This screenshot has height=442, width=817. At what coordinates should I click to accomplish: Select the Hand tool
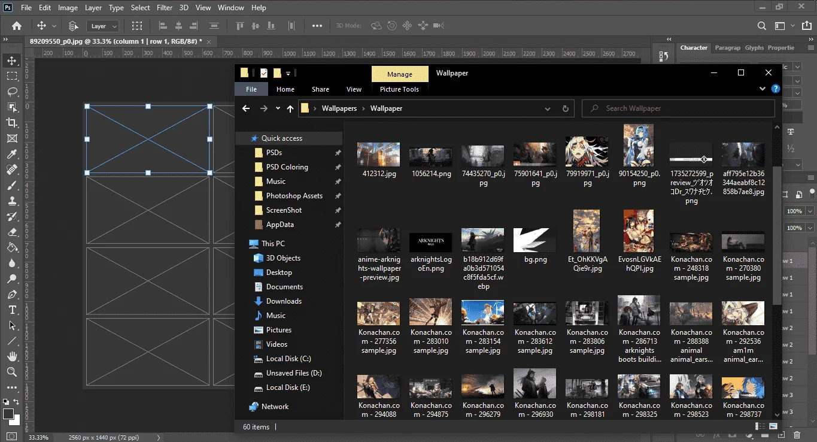(x=11, y=357)
